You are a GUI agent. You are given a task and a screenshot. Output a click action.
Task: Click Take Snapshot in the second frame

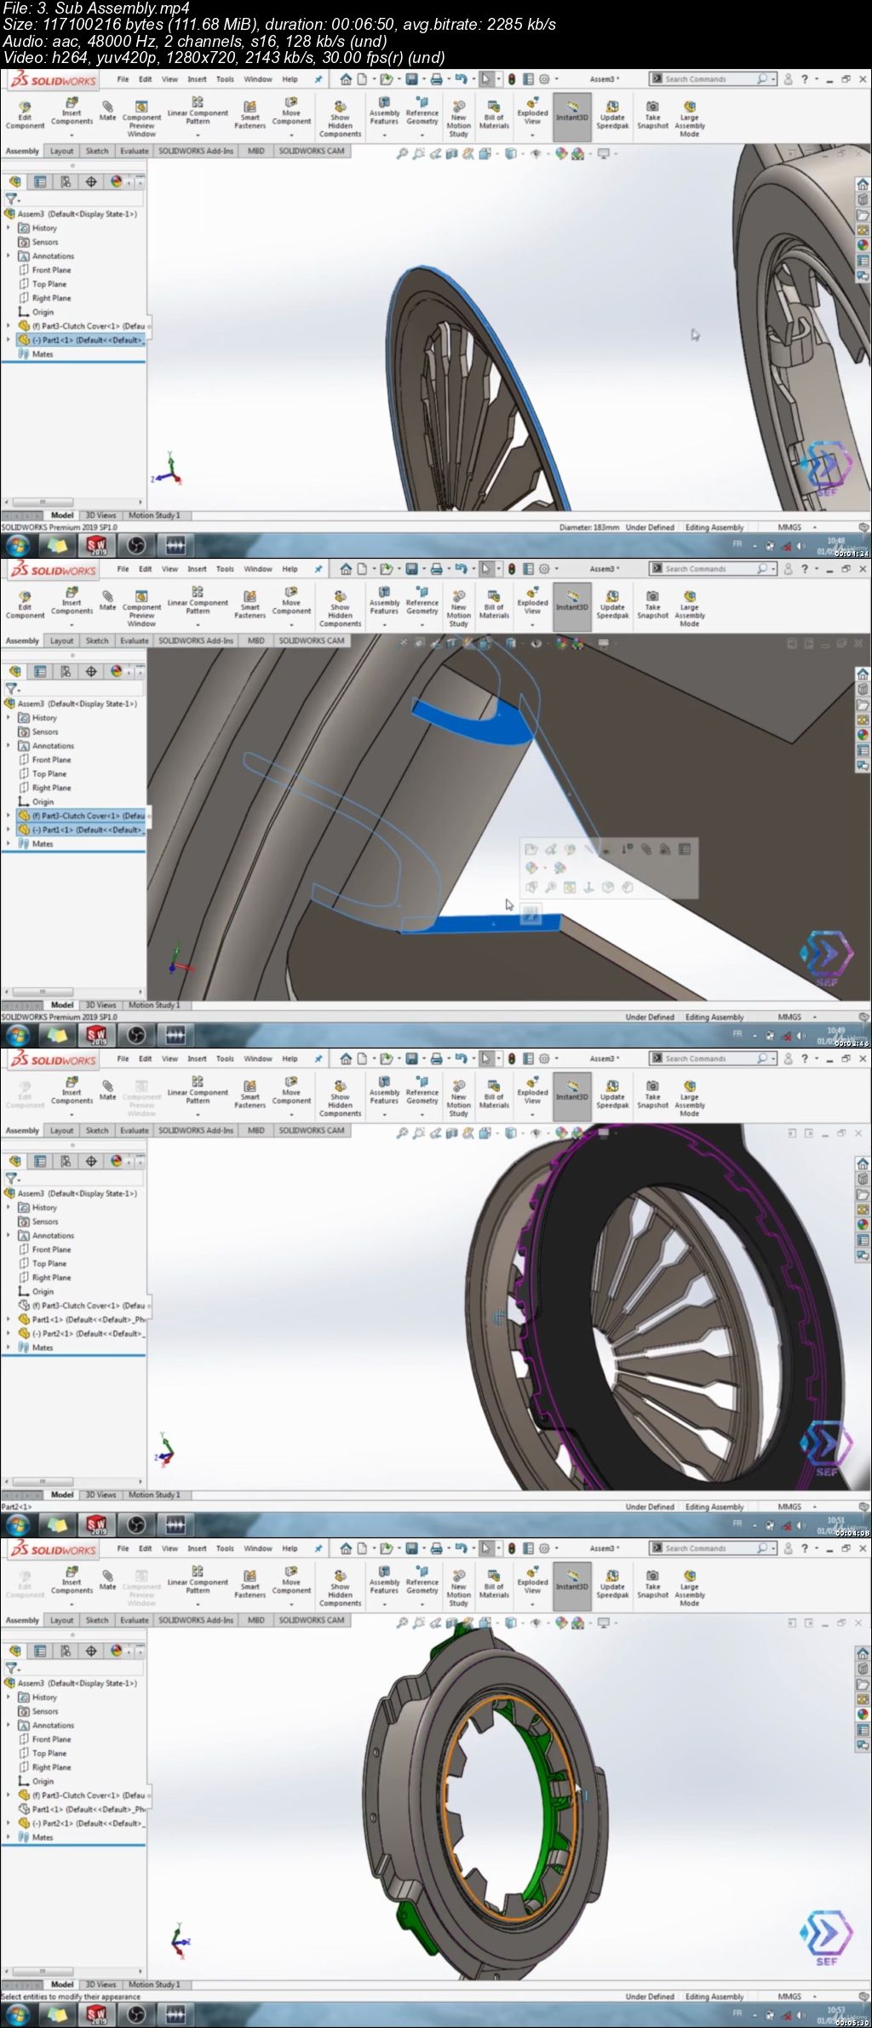[652, 605]
